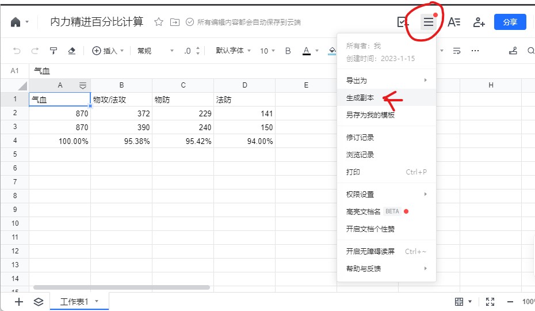
Task: Click the horizontal scrollbar
Action: click(121, 287)
